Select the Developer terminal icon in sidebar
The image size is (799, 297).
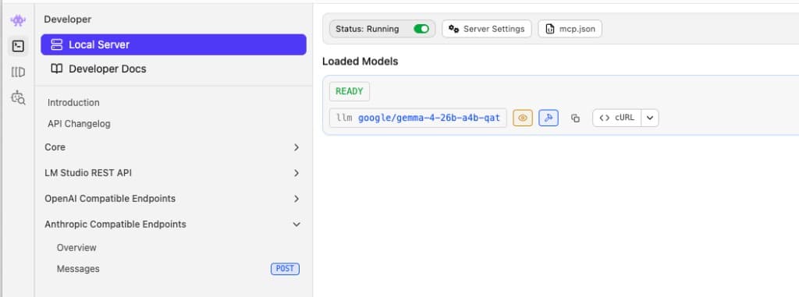(x=18, y=46)
